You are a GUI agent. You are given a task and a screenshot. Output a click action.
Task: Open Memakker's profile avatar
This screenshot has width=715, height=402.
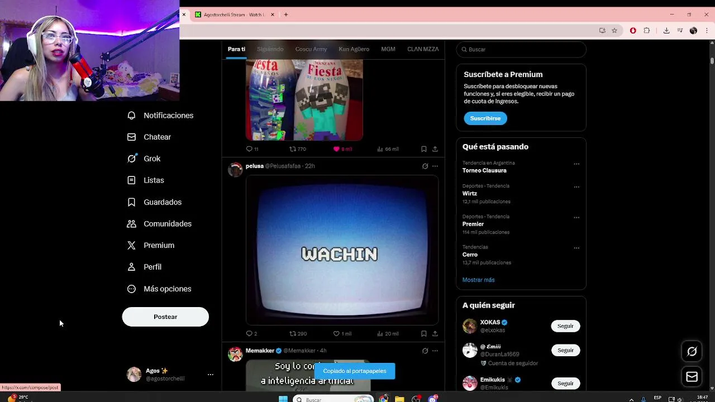click(x=235, y=354)
